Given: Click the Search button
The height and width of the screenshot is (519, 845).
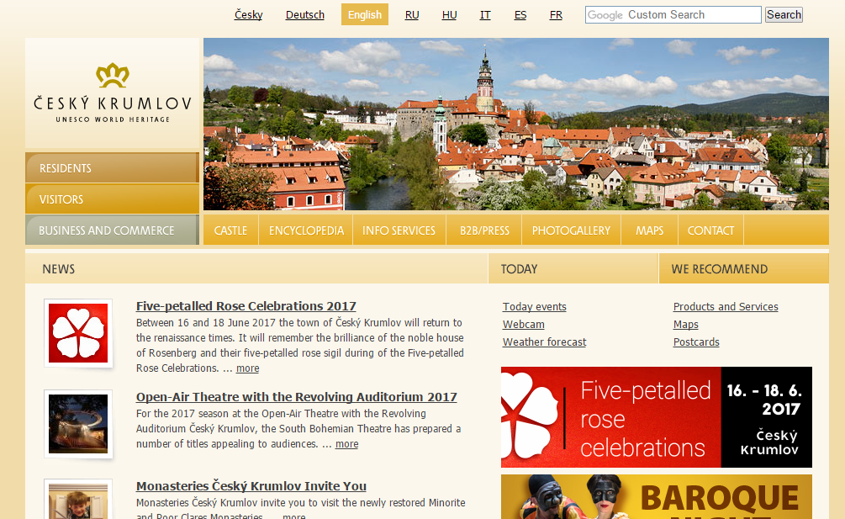Looking at the screenshot, I should [784, 14].
